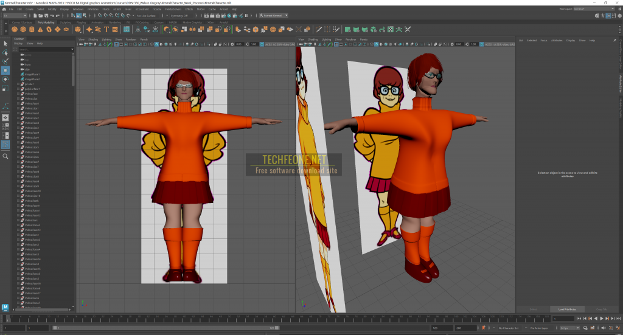Click the Load Attributes button
Image resolution: width=623 pixels, height=335 pixels.
point(567,309)
